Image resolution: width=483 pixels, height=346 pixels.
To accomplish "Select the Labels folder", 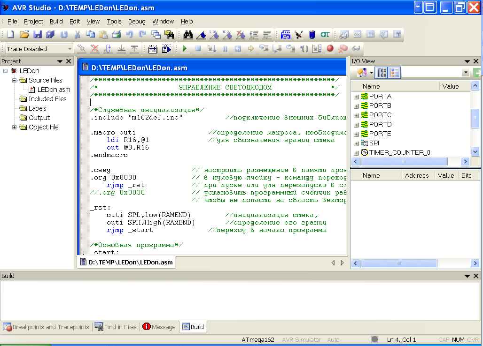I will pyautogui.click(x=33, y=108).
